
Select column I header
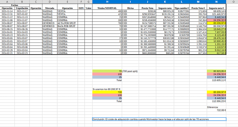click(x=130, y=2)
